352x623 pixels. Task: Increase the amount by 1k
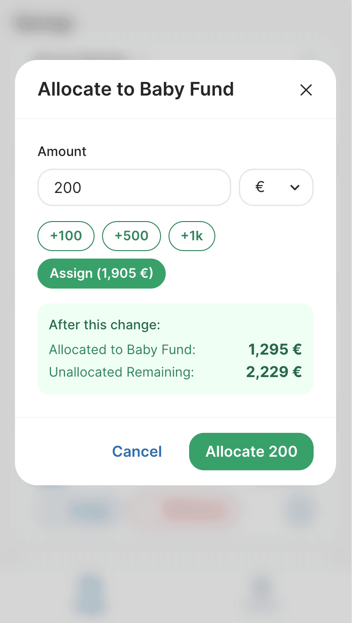[x=191, y=236]
